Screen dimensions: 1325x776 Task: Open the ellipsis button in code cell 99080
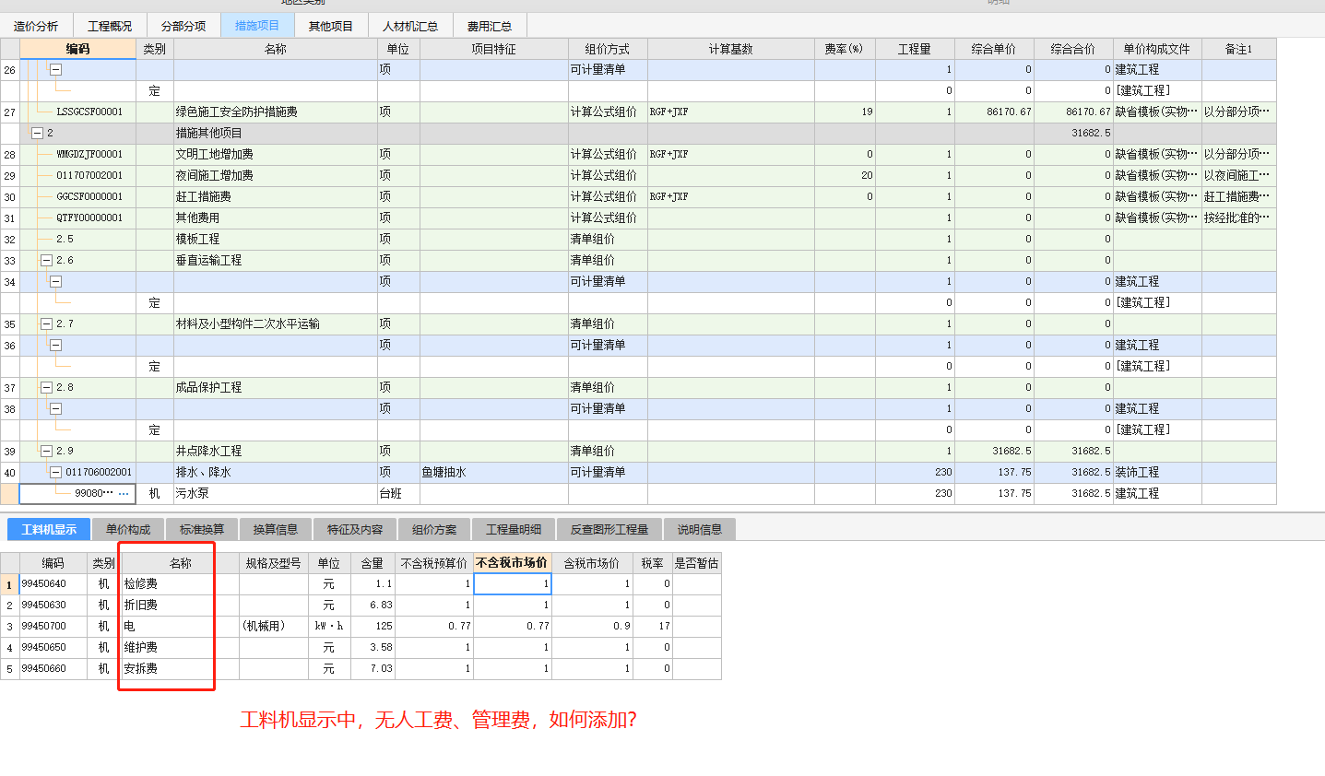124,494
